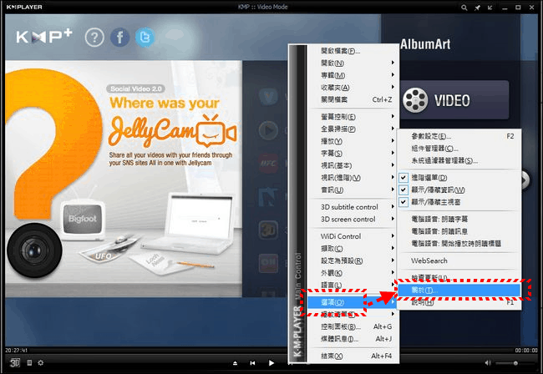543x374 pixels.
Task: Expand the 視訊(進階)(V) submenu
Action: tap(353, 178)
